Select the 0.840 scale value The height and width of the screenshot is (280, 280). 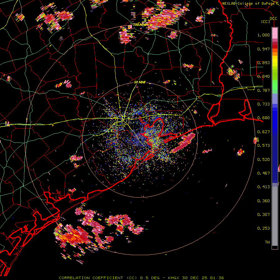264,77
